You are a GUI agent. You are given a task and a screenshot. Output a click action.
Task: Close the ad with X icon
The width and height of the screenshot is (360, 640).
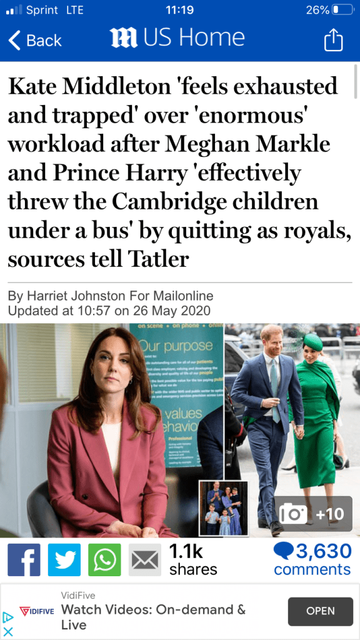[7, 632]
